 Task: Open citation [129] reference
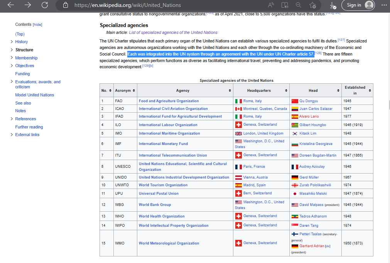click(x=146, y=66)
